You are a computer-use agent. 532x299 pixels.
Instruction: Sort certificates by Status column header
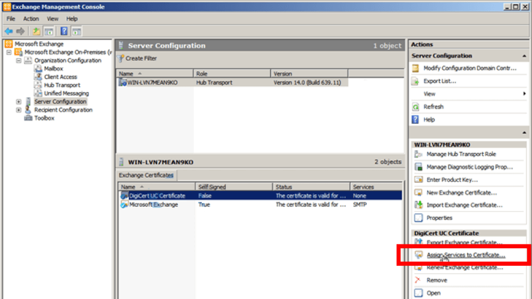coord(312,187)
